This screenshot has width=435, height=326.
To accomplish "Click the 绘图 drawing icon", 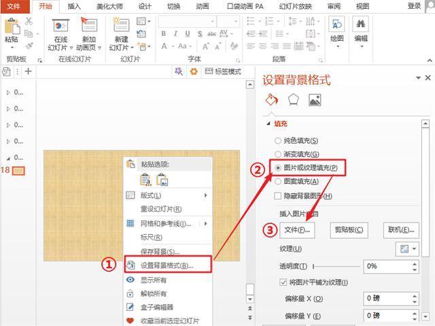I will pos(337,25).
